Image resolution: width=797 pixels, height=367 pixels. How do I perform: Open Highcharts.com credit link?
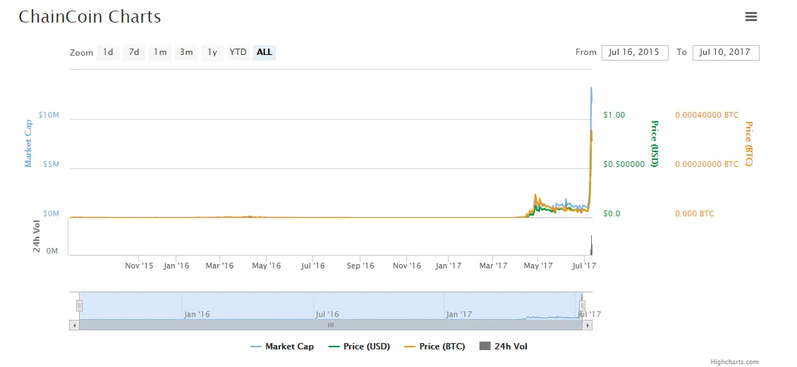(x=734, y=362)
